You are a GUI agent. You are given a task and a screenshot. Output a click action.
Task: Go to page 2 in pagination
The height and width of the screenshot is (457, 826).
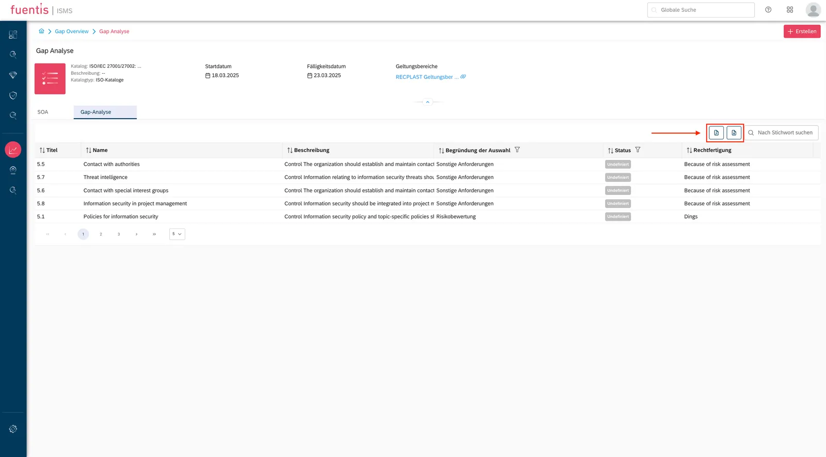click(x=101, y=234)
